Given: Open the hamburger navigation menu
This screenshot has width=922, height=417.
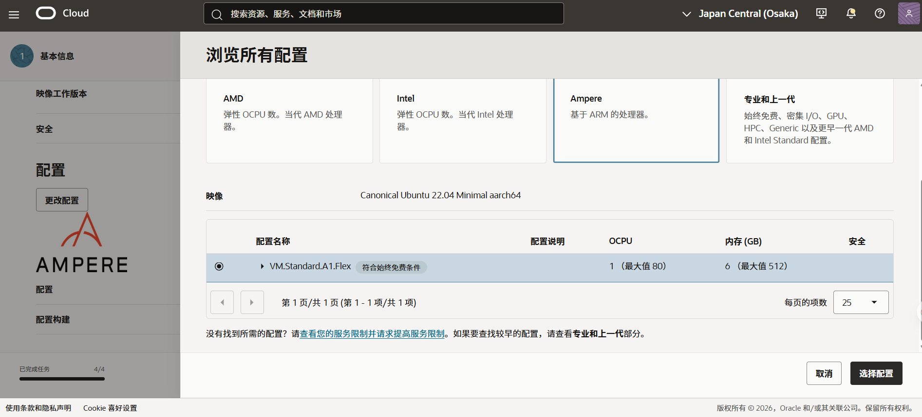Looking at the screenshot, I should [x=14, y=15].
